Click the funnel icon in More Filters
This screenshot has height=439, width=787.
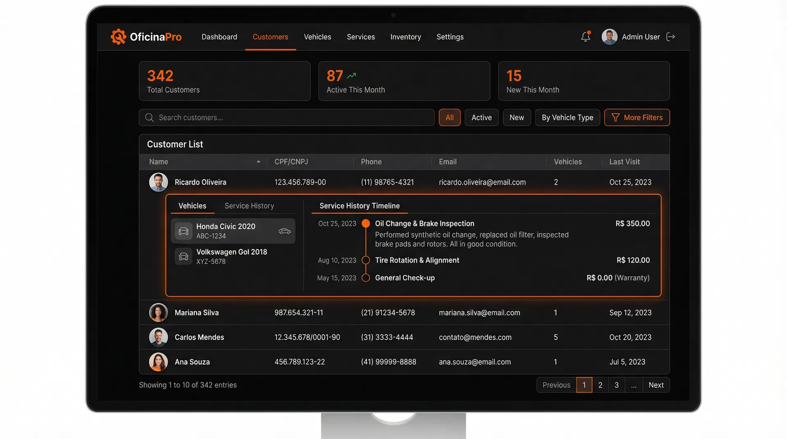615,118
